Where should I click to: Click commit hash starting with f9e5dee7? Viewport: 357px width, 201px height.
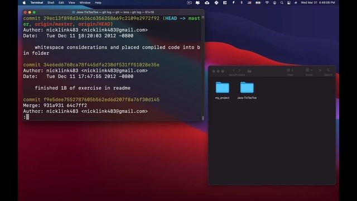[x=102, y=99]
